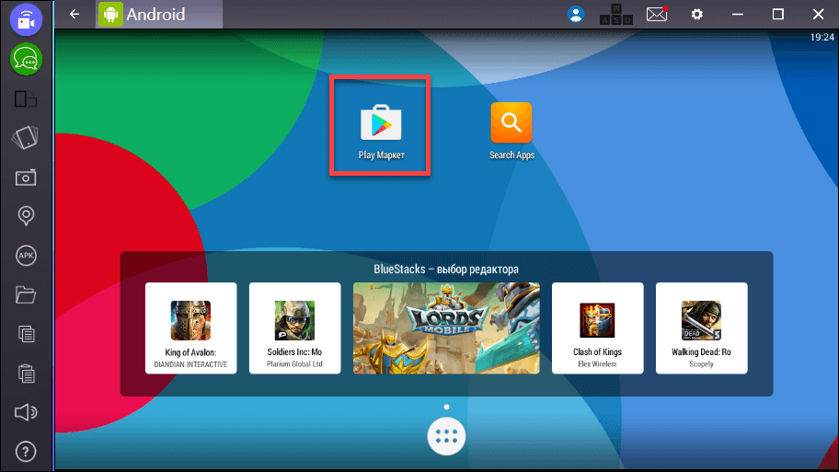Open the app drawer button
Screen dimensions: 839x472
click(x=446, y=437)
